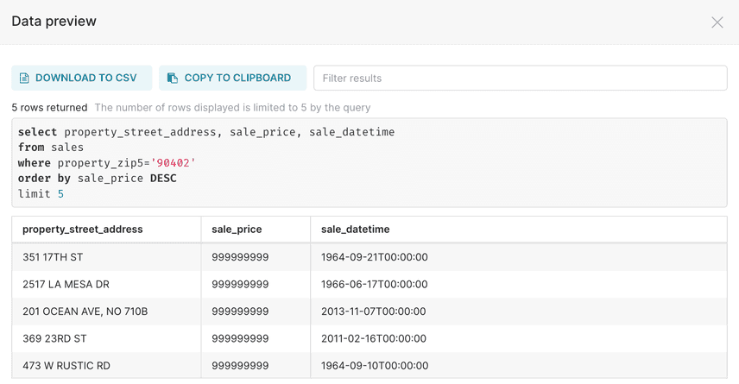Click the property_street_address column header
The image size is (739, 384).
pos(106,230)
